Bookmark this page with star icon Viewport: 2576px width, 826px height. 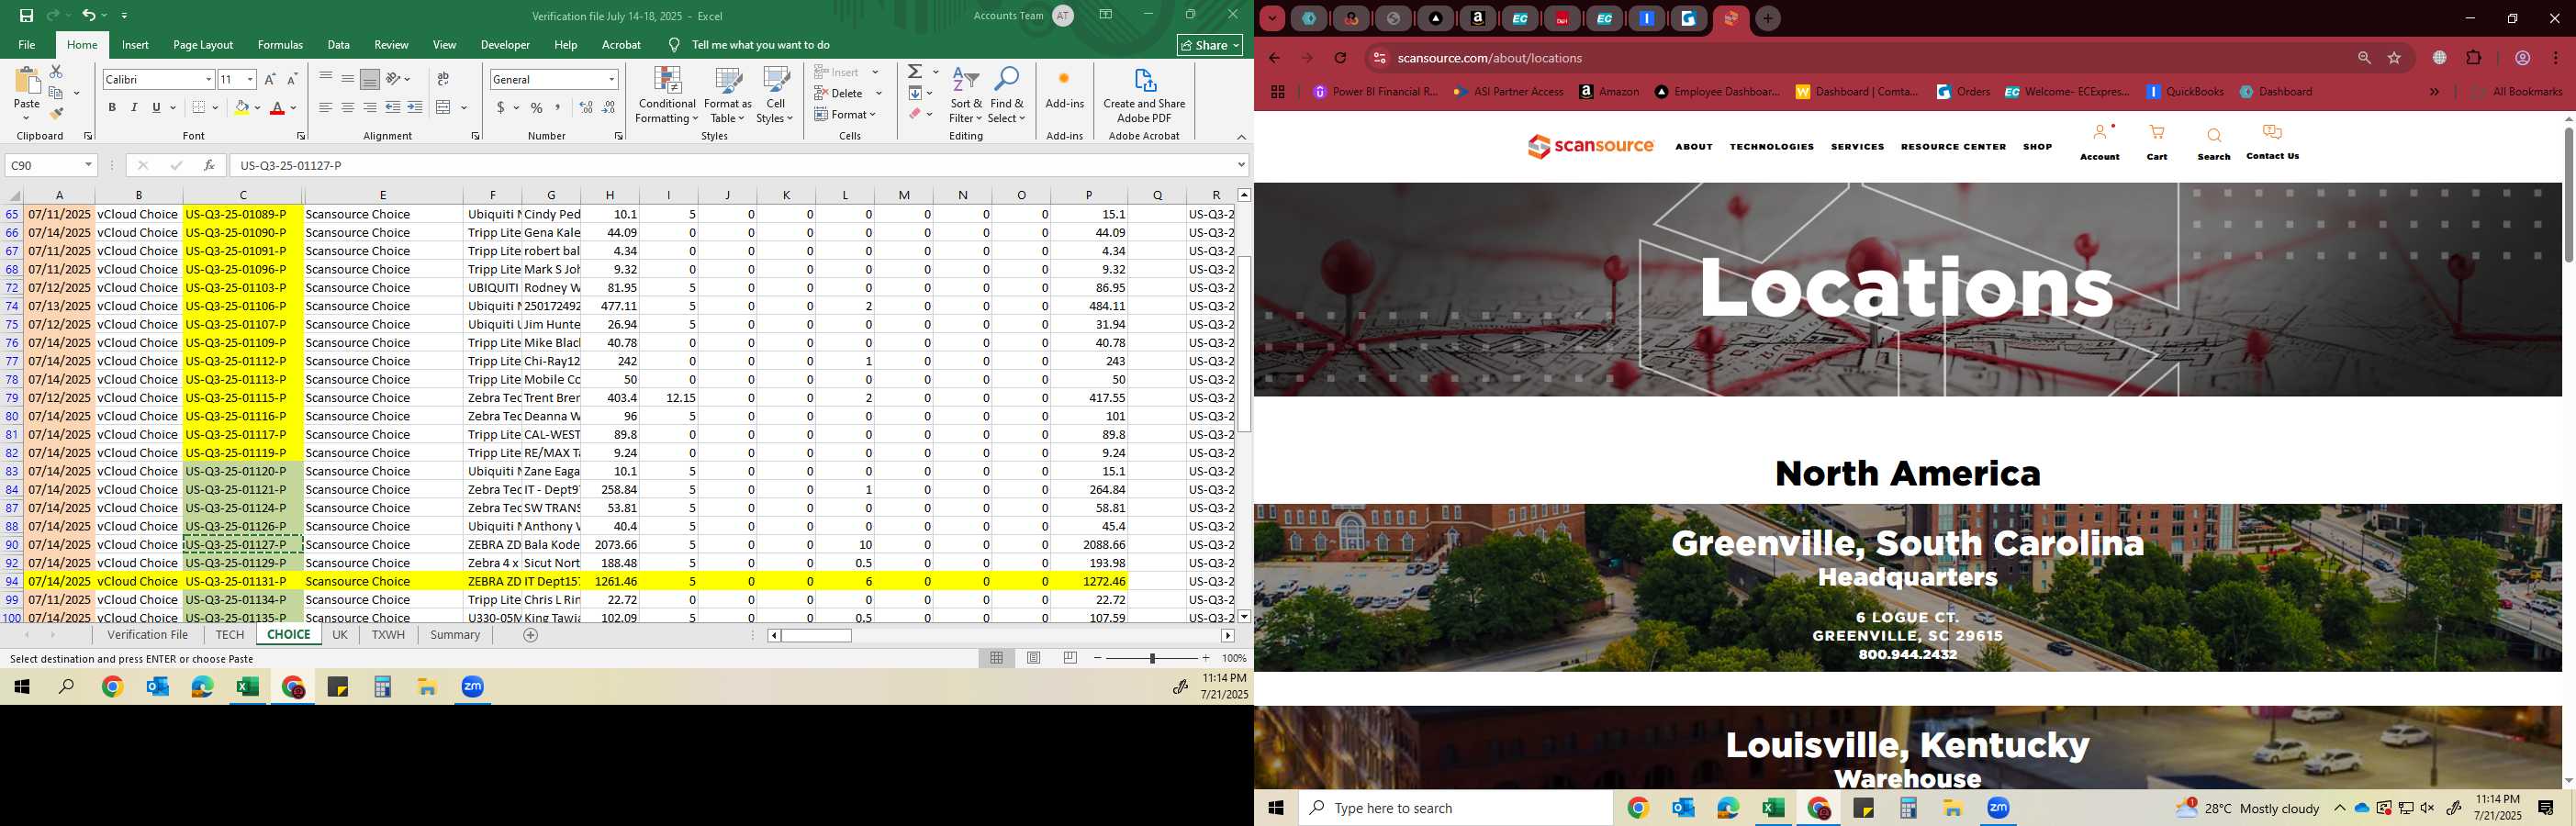tap(2394, 58)
